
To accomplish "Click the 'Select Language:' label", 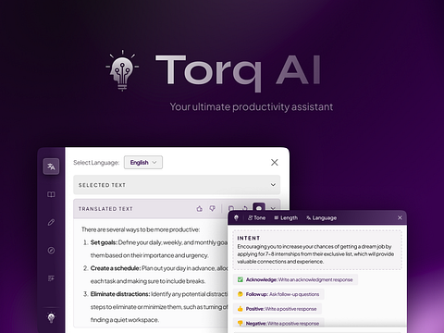I will coord(96,163).
